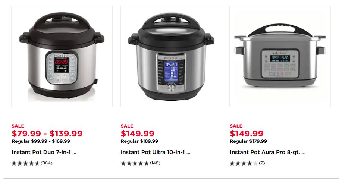Image resolution: width=339 pixels, height=179 pixels.
Task: Open the Instant Pot Aura Pro product image
Action: click(280, 57)
